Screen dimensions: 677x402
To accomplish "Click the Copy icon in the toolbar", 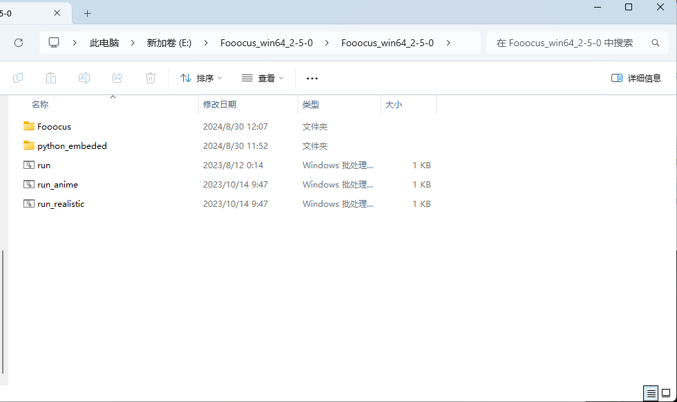I will (x=18, y=78).
